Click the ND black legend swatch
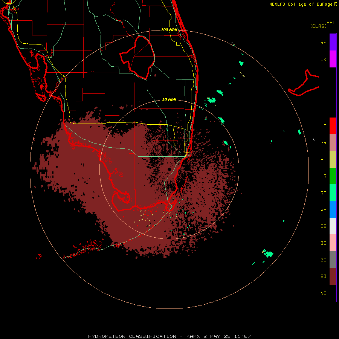The image size is (339, 339). 333,293
